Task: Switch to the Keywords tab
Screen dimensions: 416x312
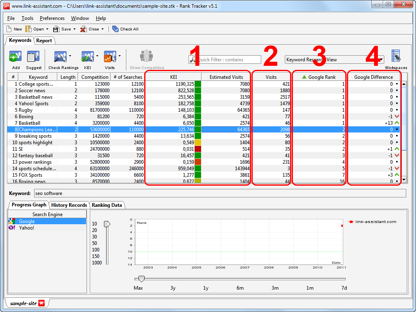Action: [x=20, y=40]
